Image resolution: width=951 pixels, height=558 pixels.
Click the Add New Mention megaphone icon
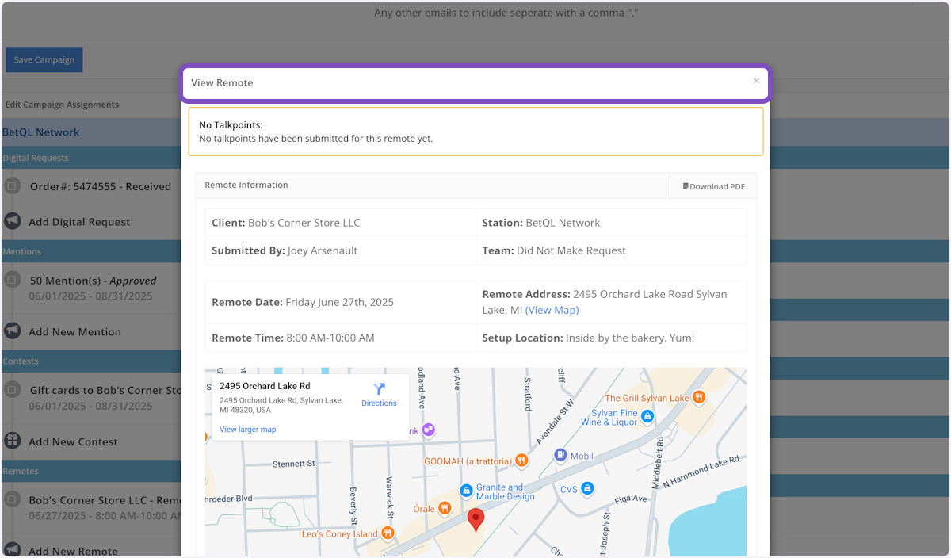11,331
